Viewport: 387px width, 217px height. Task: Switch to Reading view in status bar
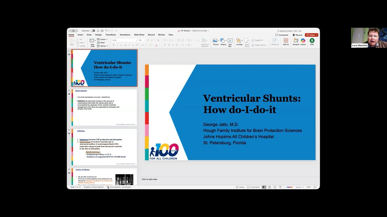(275, 187)
